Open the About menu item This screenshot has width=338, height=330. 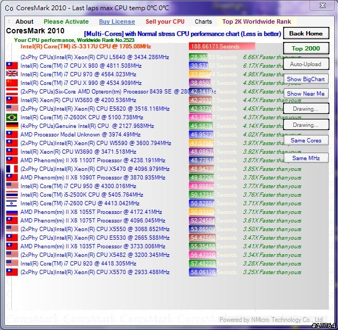click(x=24, y=21)
